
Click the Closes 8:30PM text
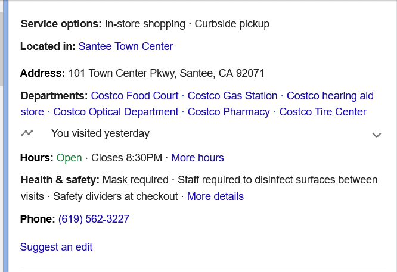[x=127, y=158]
